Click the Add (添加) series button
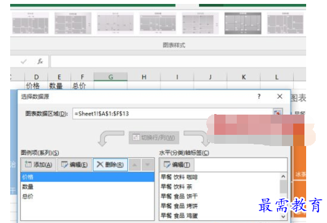 click(x=38, y=165)
